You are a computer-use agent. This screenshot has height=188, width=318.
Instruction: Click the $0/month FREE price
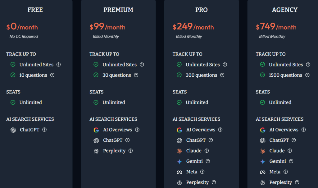pyautogui.click(x=22, y=27)
